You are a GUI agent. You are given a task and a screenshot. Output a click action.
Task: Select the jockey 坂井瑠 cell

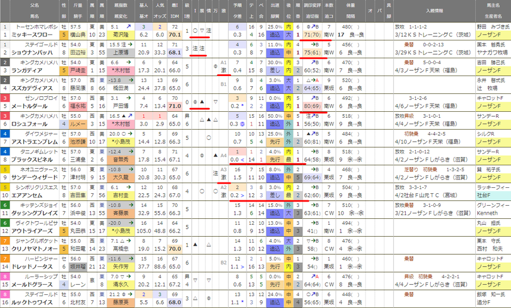(78, 266)
